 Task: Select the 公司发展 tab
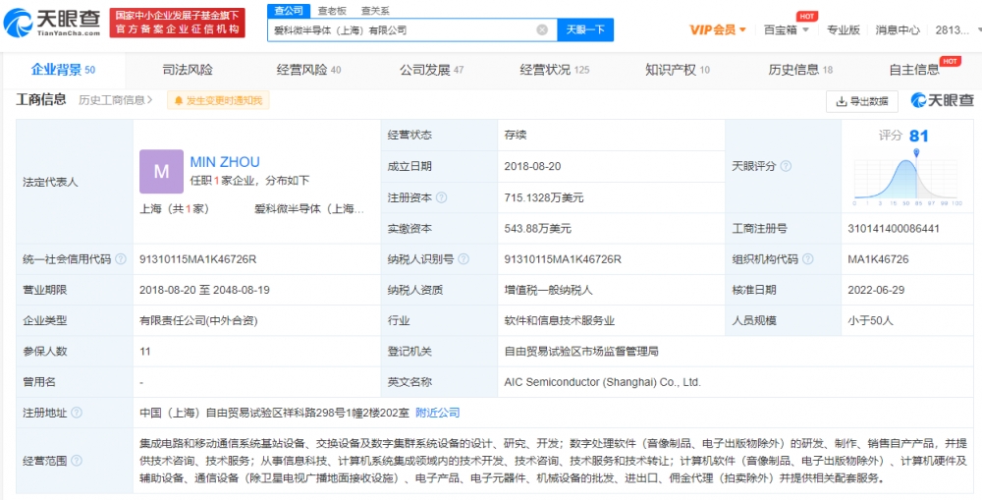point(431,70)
